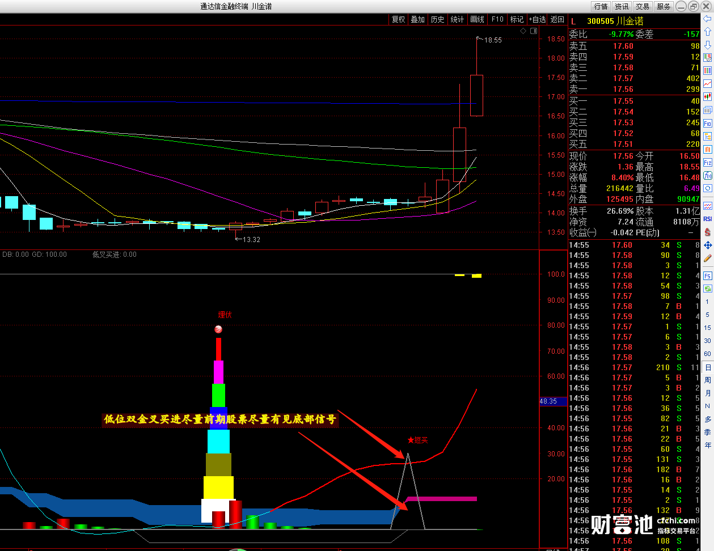The height and width of the screenshot is (551, 714).
Task: Click the candlestick chart icon in sidebar
Action: coord(708,97)
